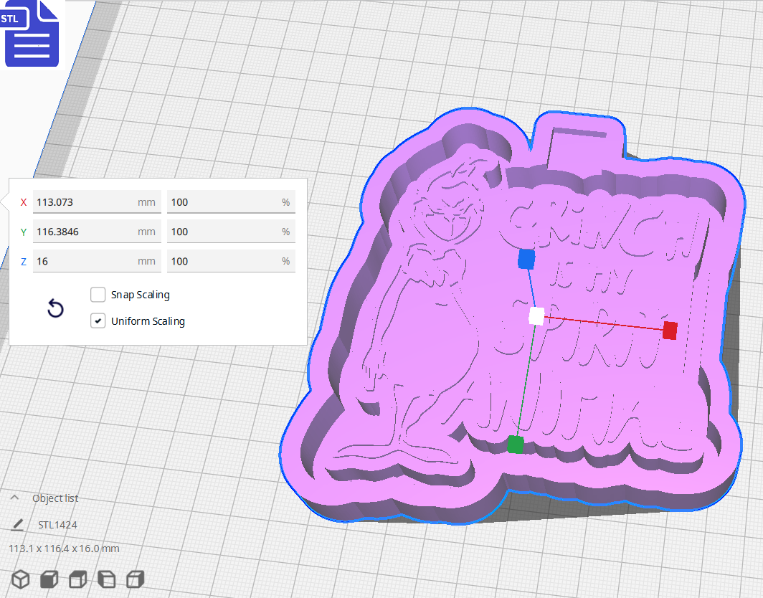Click the Y dimension field showing 116.3846
This screenshot has width=763, height=598.
point(97,231)
